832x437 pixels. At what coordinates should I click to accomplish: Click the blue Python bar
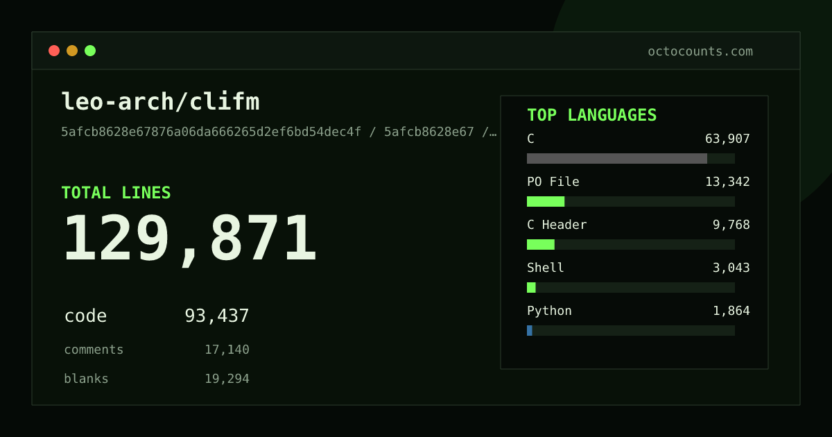[x=530, y=330]
